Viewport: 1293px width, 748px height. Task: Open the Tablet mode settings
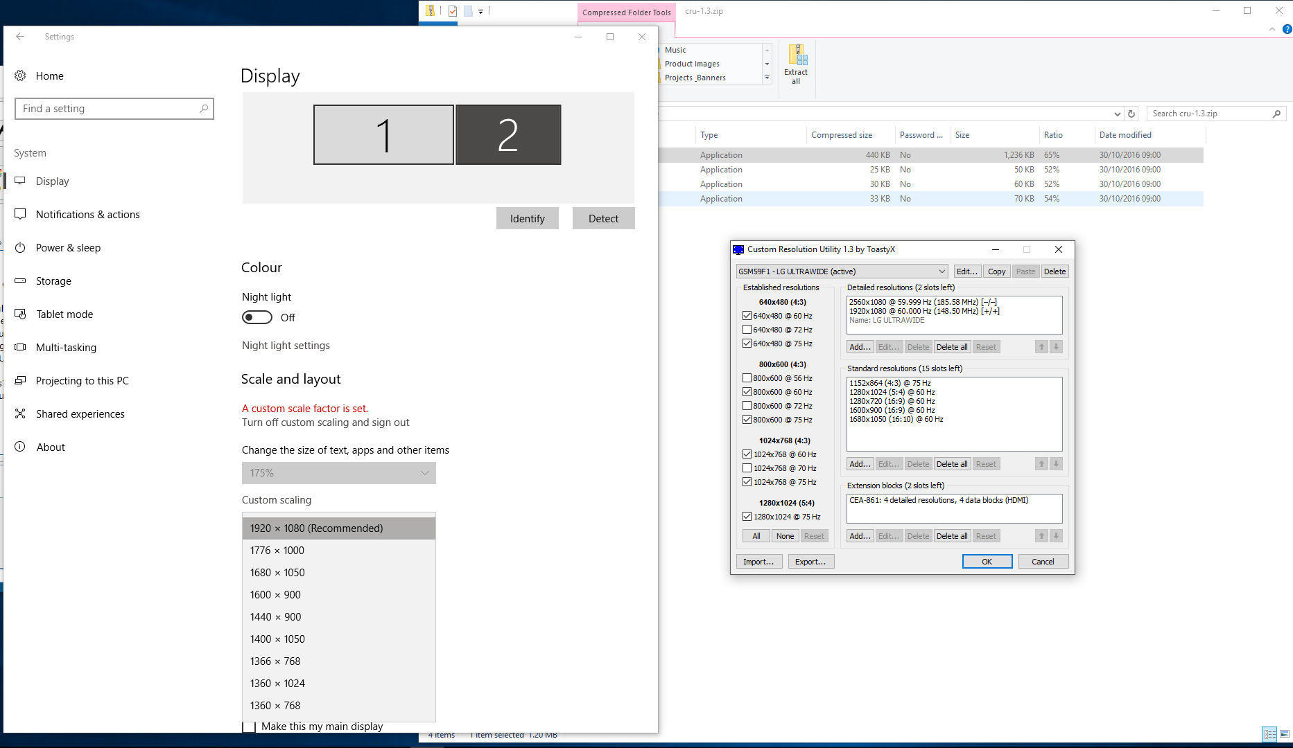coord(64,314)
